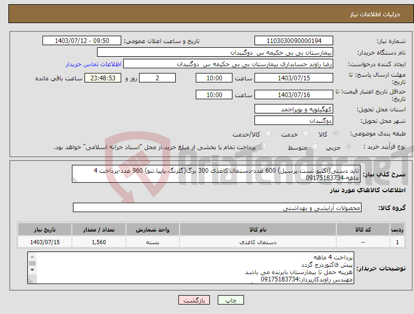
Task: Click the response deadline time 10:00 field
Action: click(x=214, y=78)
